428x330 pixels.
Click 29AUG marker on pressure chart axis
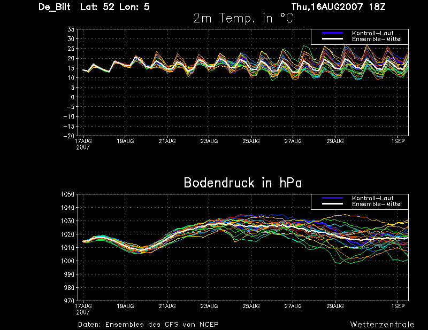[x=335, y=306]
